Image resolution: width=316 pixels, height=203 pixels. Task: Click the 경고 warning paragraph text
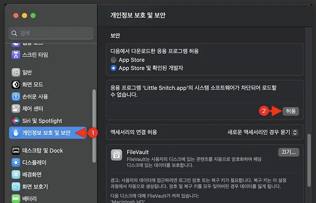198,183
